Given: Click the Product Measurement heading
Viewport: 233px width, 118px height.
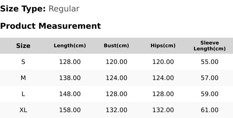Looking at the screenshot, I should [51, 26].
